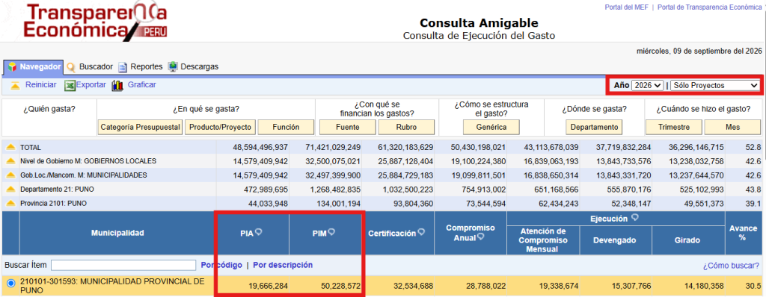Click the Buscador magnifier icon

pos(71,67)
